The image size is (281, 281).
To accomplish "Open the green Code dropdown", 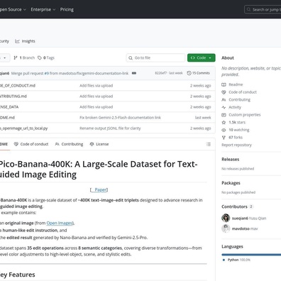I will [202, 57].
